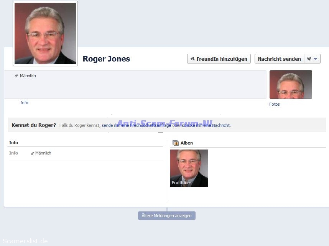Click the FreundIn hinzufügen button
This screenshot has width=329, height=246.
tap(219, 59)
